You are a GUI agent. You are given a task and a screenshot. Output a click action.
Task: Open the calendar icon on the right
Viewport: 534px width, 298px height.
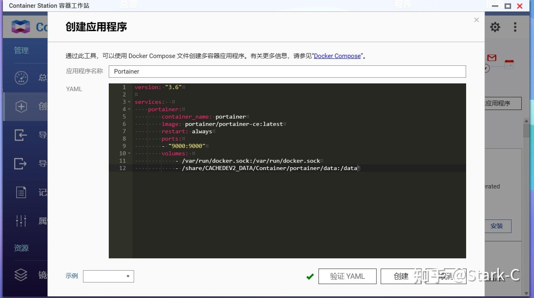(x=509, y=64)
